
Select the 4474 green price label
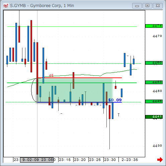pos(154,26)
